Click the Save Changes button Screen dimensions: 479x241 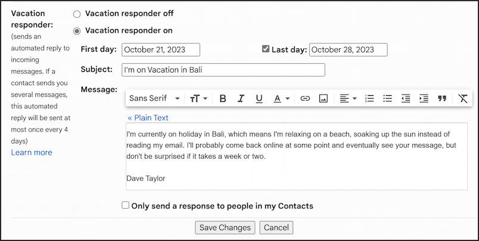click(225, 227)
